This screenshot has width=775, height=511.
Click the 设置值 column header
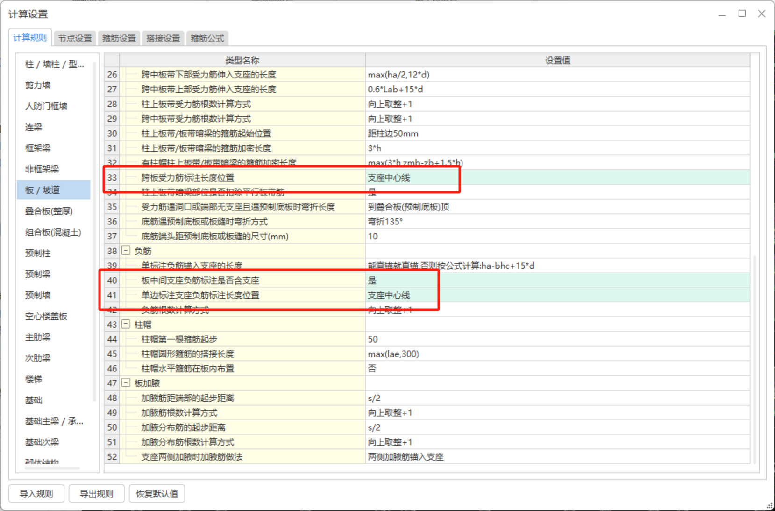point(558,60)
